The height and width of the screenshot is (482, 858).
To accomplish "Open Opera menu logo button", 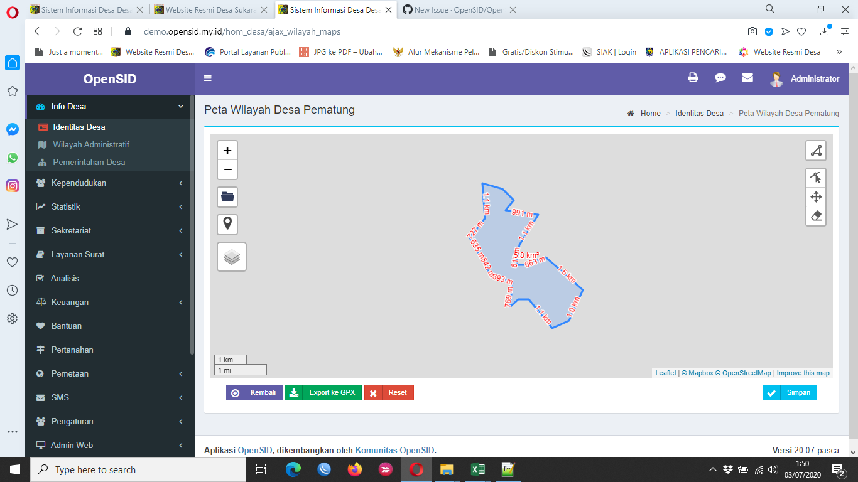I will 13,11.
